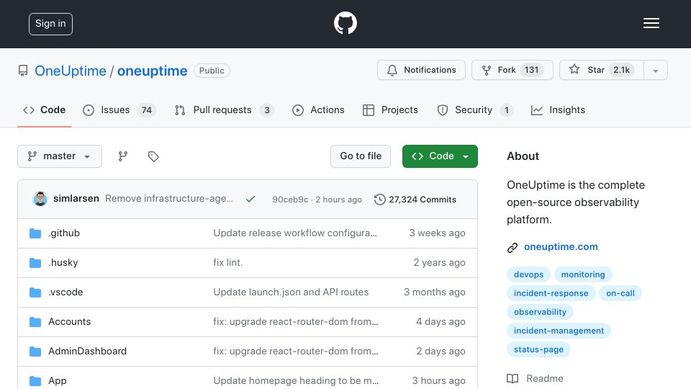This screenshot has width=691, height=389.
Task: Open Accounts row react-router-dom commit message
Action: click(x=296, y=321)
